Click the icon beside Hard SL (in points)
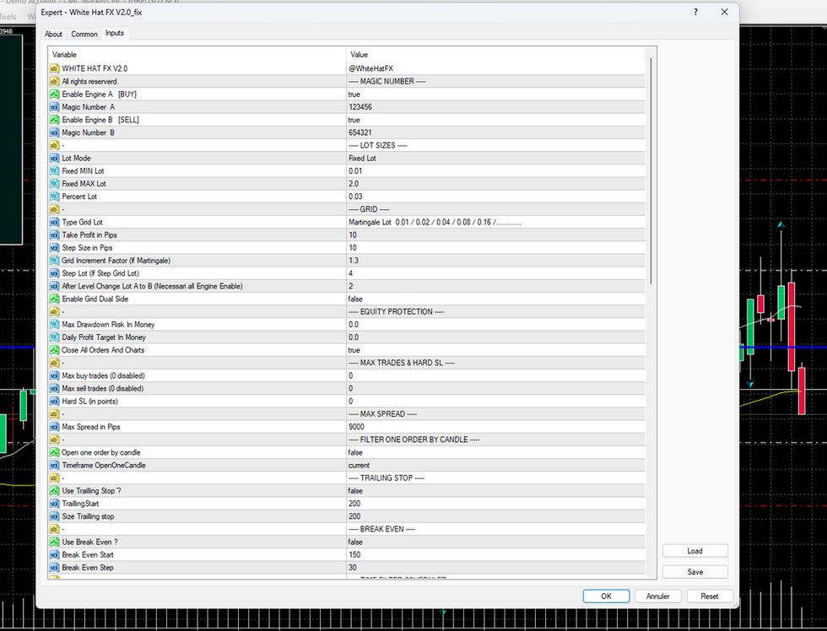 [x=54, y=402]
